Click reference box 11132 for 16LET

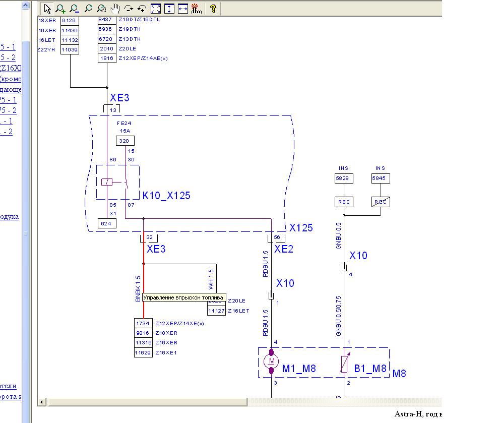point(70,40)
